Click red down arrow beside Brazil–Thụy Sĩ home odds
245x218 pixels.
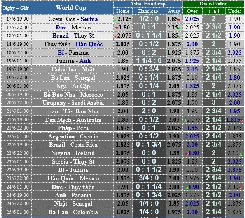coord(115,37)
